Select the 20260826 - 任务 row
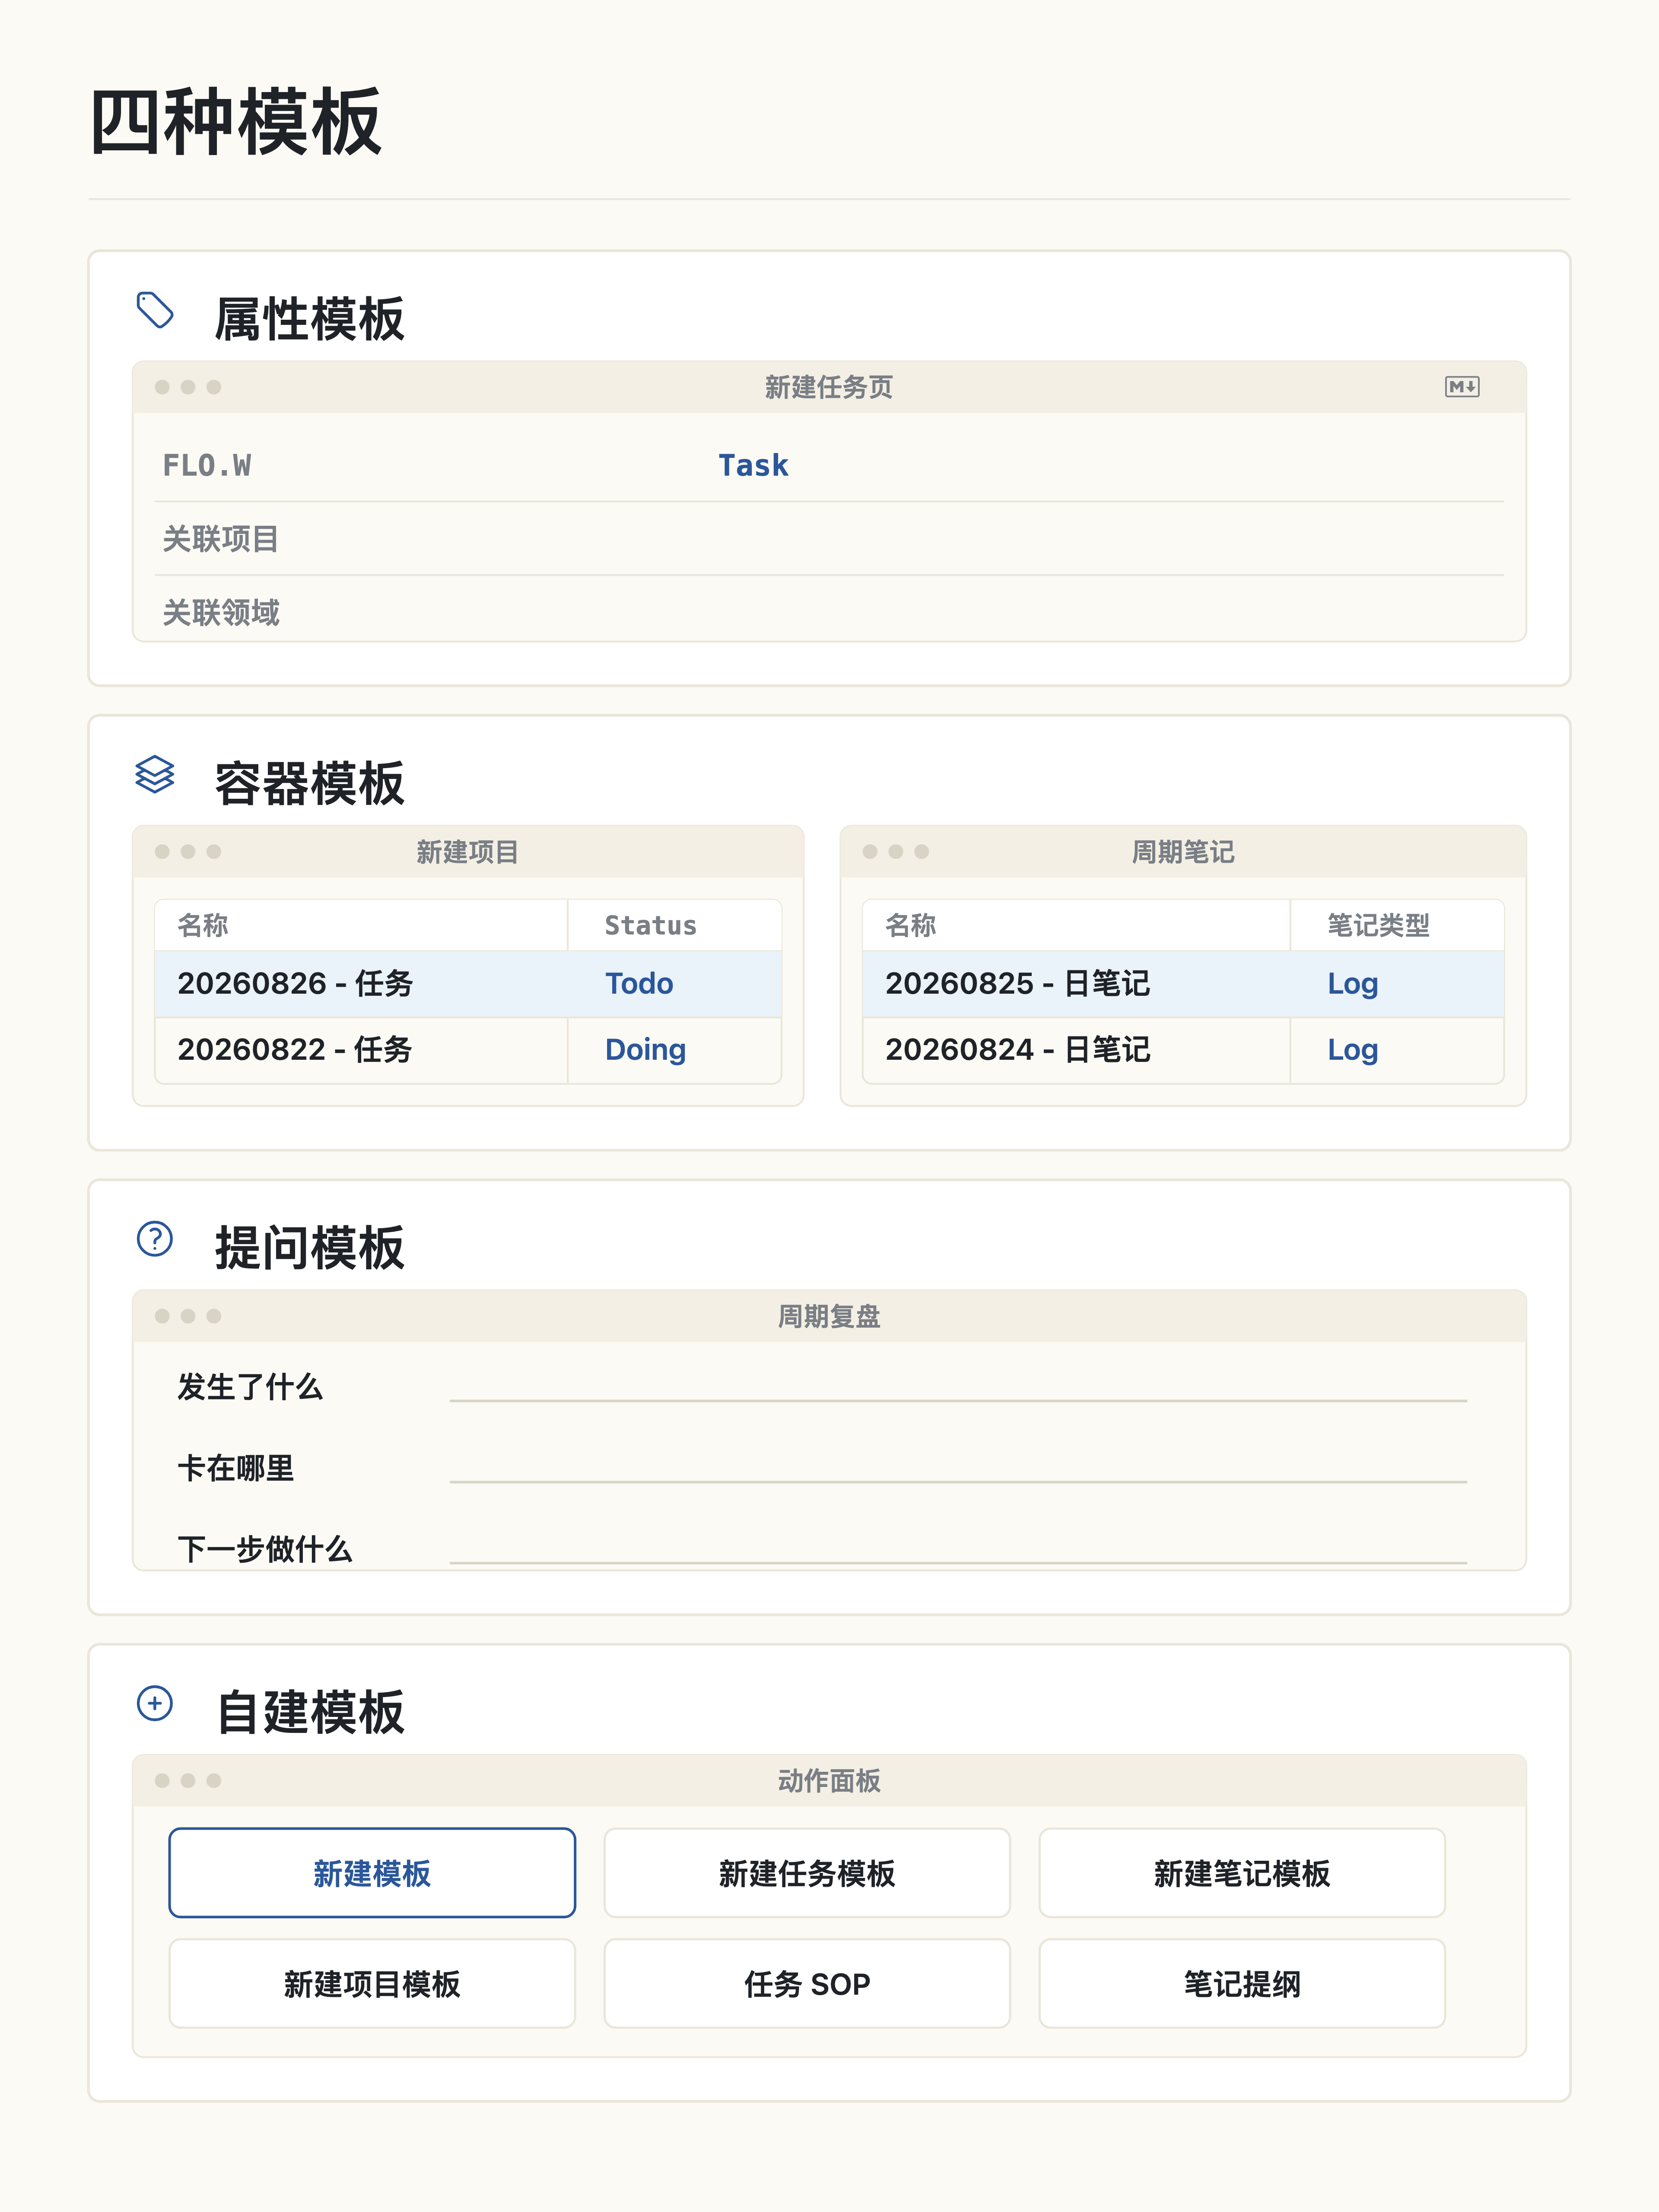 468,984
